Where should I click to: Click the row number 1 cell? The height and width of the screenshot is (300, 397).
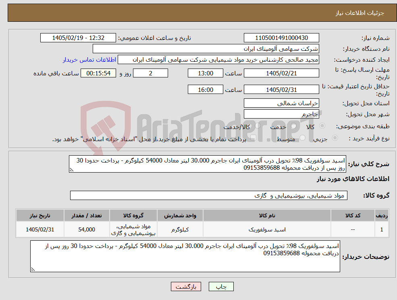[x=382, y=229]
